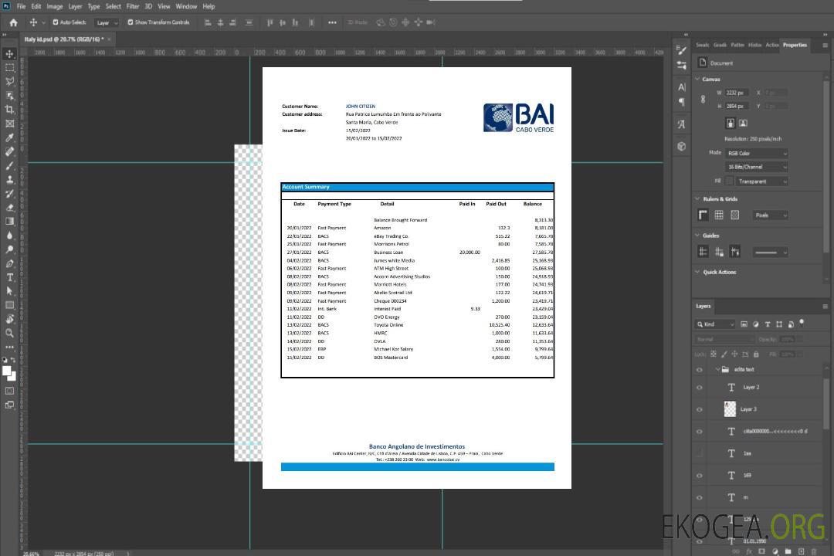Click the Home icon in options bar

pyautogui.click(x=13, y=22)
